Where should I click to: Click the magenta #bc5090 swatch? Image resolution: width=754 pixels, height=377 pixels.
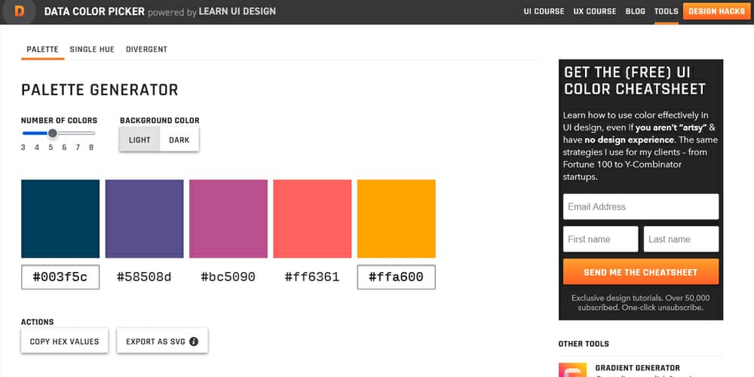pos(228,219)
